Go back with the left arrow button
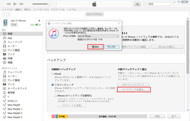The height and width of the screenshot is (121, 190). (4, 14)
